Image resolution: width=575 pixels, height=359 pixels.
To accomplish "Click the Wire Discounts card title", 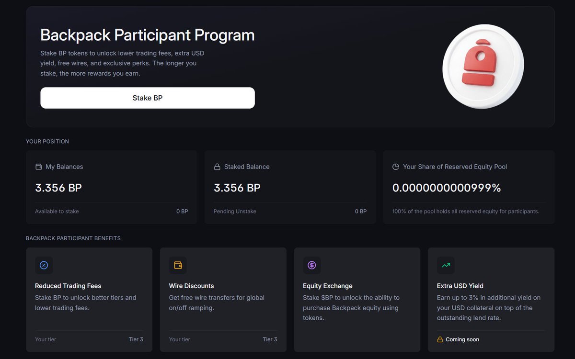I will click(x=192, y=286).
